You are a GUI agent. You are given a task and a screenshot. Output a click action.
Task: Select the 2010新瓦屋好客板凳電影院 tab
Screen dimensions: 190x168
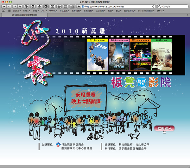click(24, 15)
